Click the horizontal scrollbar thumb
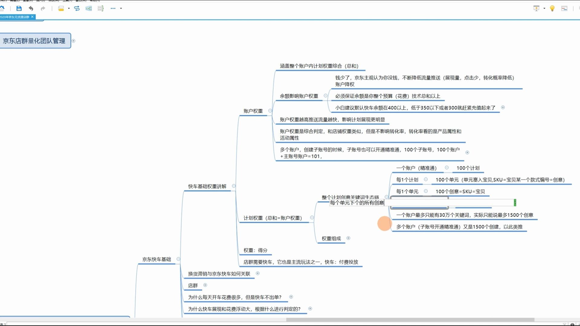Screen dimensions: 580x326 click(410, 320)
